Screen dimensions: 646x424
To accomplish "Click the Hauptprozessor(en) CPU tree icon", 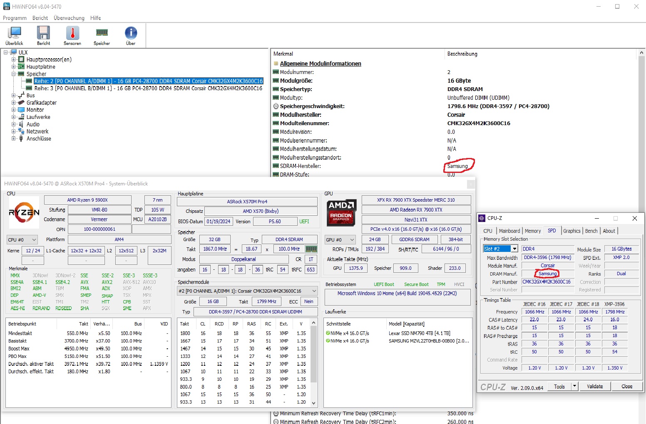I will coord(21,59).
